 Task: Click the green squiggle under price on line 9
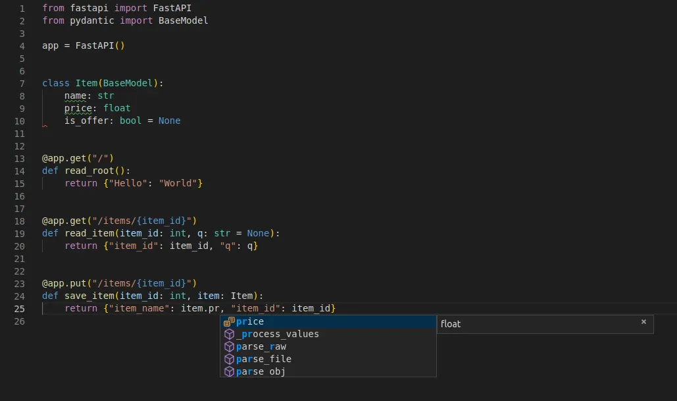[x=77, y=112]
